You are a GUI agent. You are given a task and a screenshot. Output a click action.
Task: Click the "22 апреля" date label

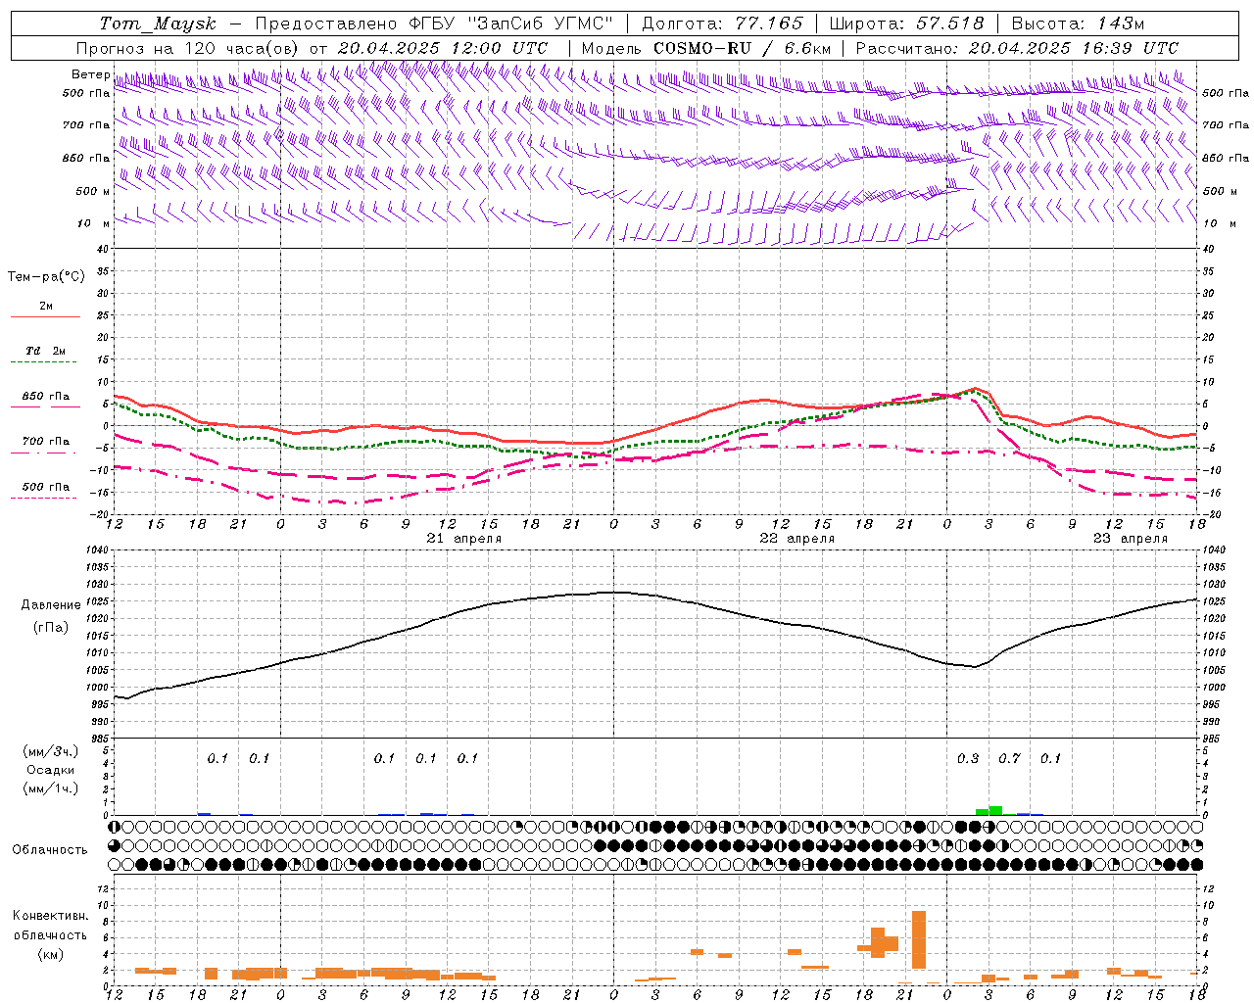[797, 539]
